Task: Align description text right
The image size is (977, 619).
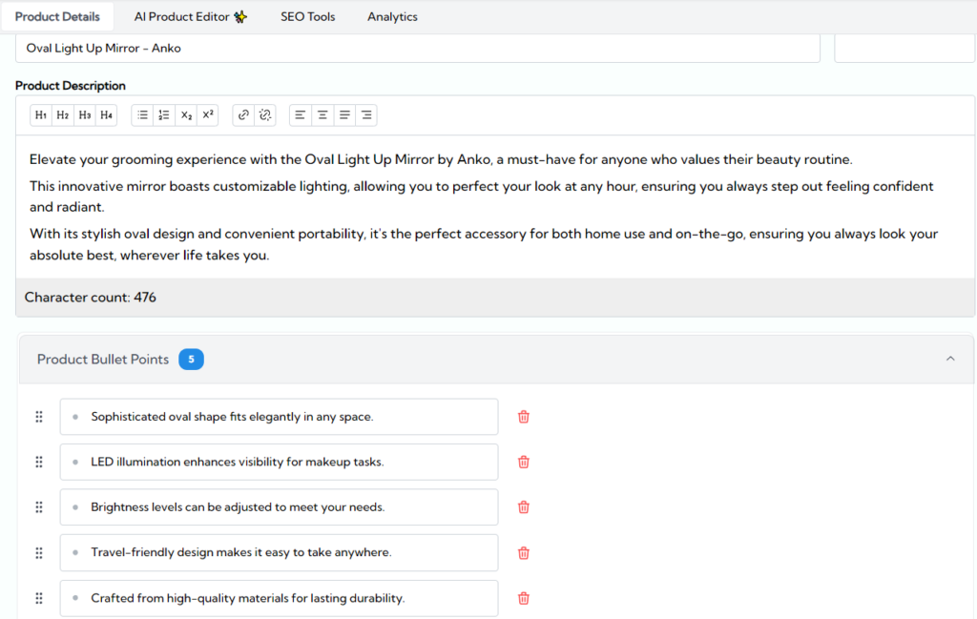Action: (x=365, y=115)
